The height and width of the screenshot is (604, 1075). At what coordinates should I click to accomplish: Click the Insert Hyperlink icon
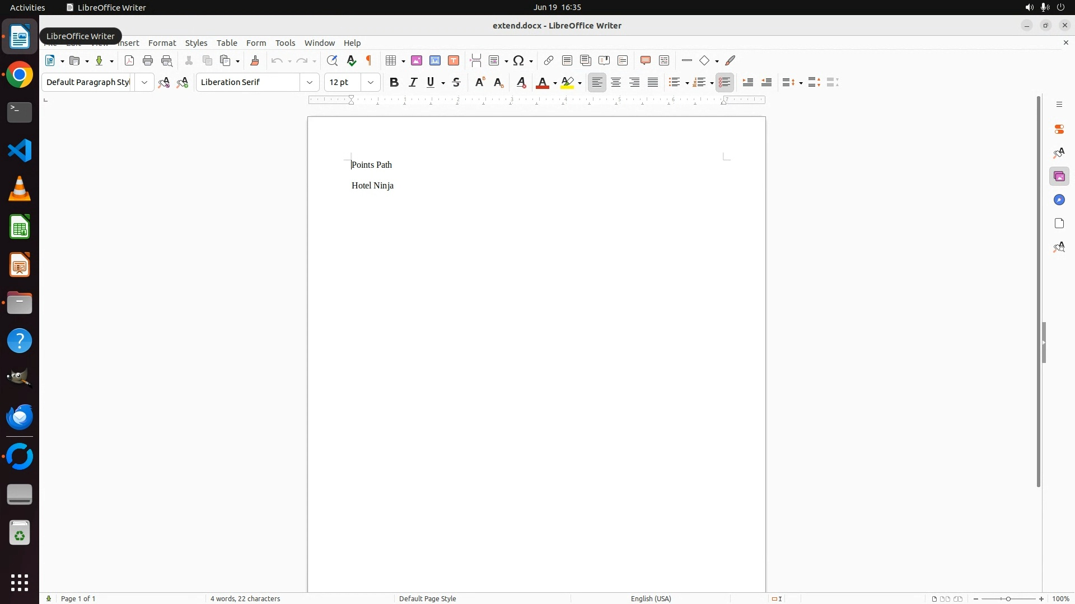pos(549,60)
